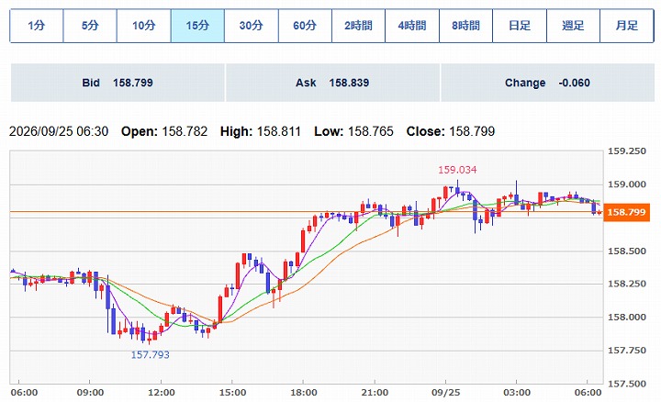Click the 09/25 date axis label

coord(445,393)
